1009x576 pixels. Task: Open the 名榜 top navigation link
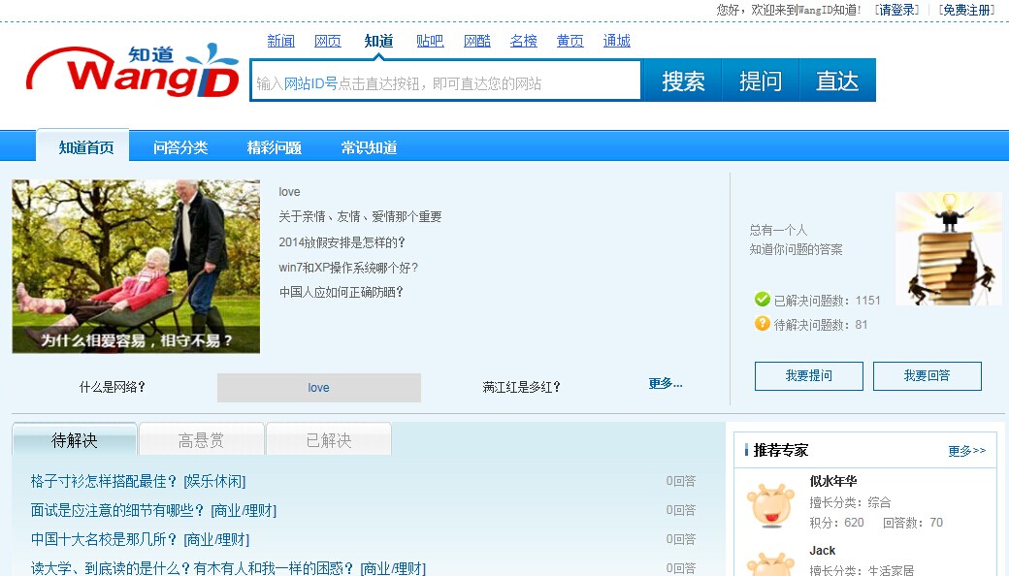(524, 41)
